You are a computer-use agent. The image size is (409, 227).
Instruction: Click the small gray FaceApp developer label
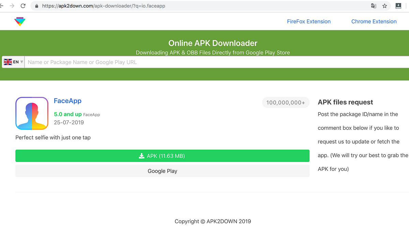coord(91,115)
